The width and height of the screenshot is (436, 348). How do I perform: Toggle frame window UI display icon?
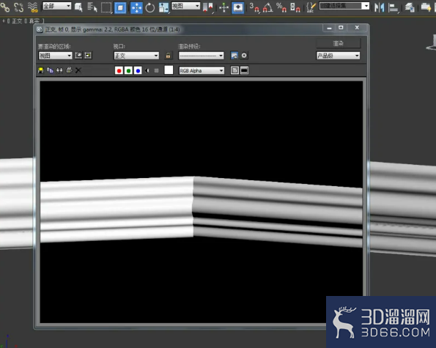pyautogui.click(x=244, y=70)
